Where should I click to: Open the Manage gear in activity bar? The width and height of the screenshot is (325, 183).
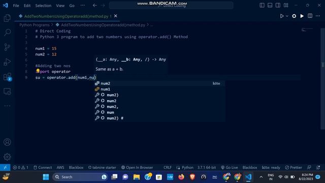point(7,157)
